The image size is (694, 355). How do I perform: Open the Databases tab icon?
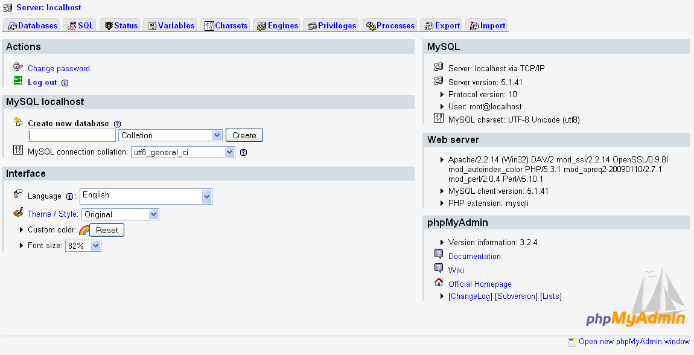pyautogui.click(x=11, y=25)
